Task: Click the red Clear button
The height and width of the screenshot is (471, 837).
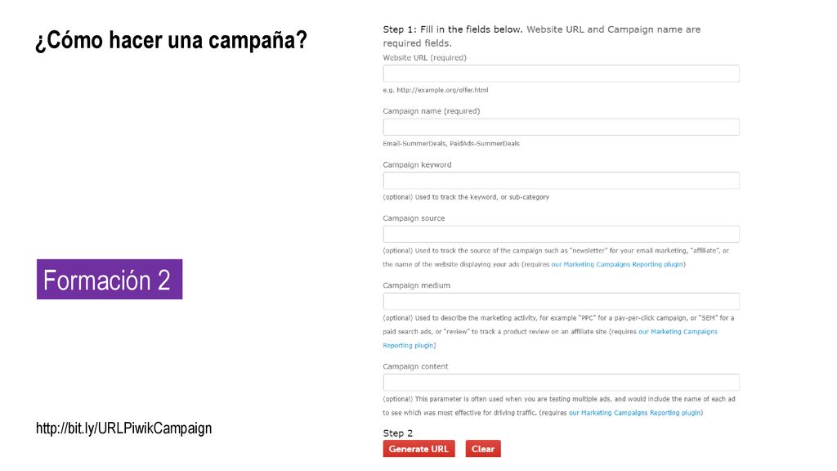Action: coord(483,449)
